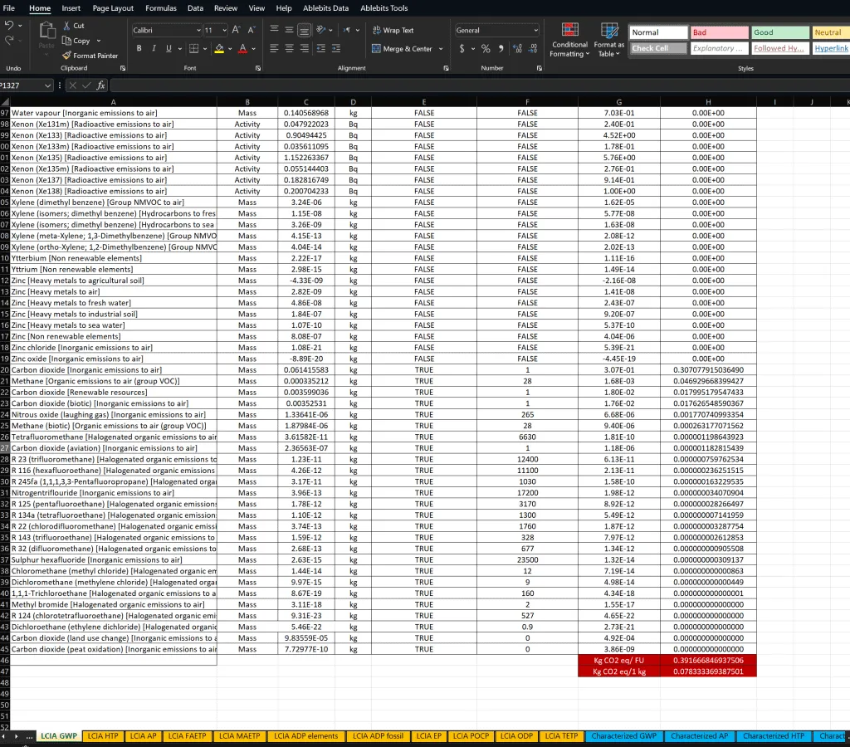Viewport: 850px width, 747px height.
Task: Apply the Normal cell style
Action: [x=657, y=32]
